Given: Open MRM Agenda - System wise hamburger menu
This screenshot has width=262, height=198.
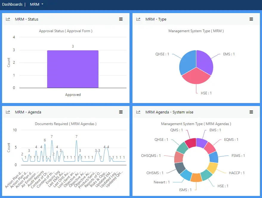Looking at the screenshot, I should 251,112.
